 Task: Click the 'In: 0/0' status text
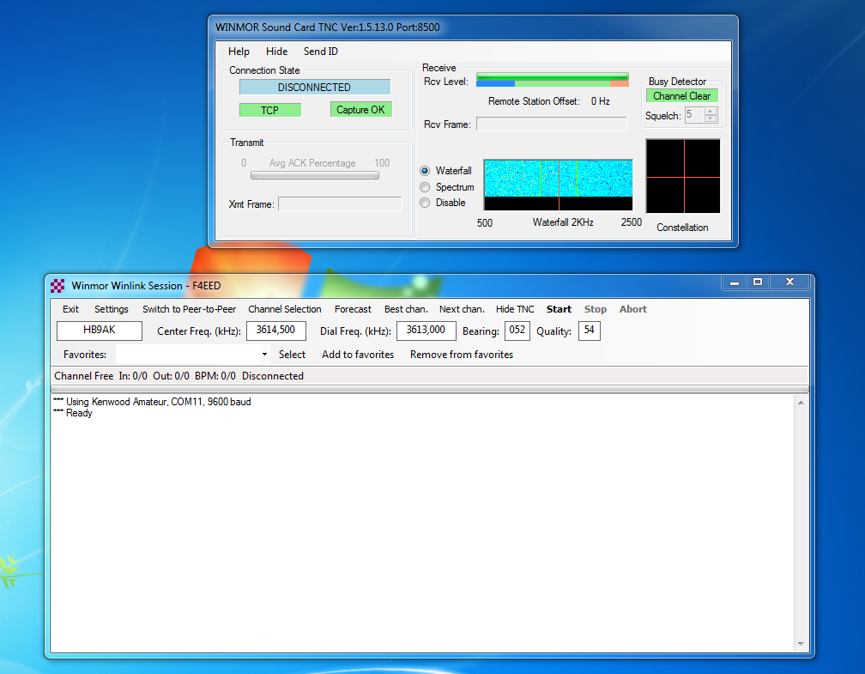(133, 376)
